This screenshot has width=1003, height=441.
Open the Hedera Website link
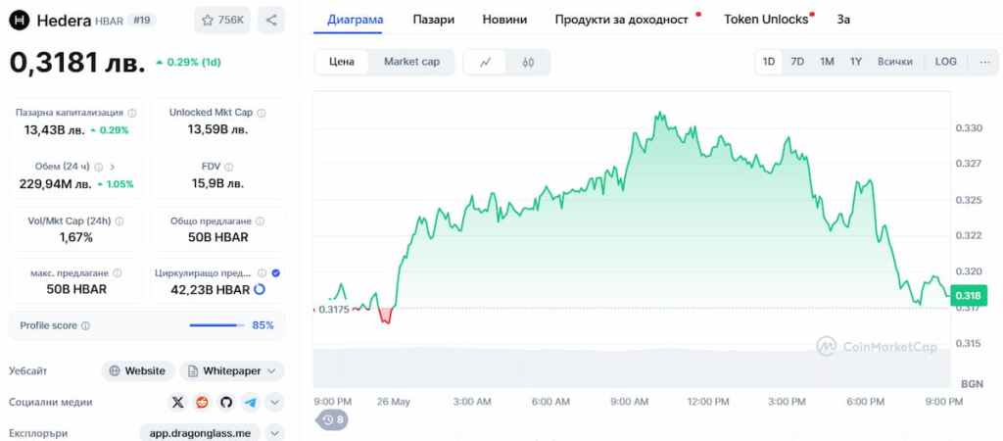pos(138,371)
